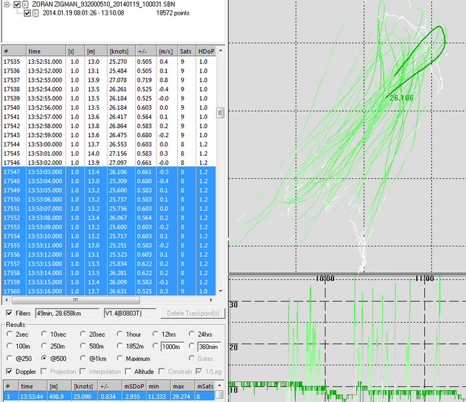Select the 2014.01.19 08:01:26 track entry
466x402 pixels.
(x=83, y=13)
